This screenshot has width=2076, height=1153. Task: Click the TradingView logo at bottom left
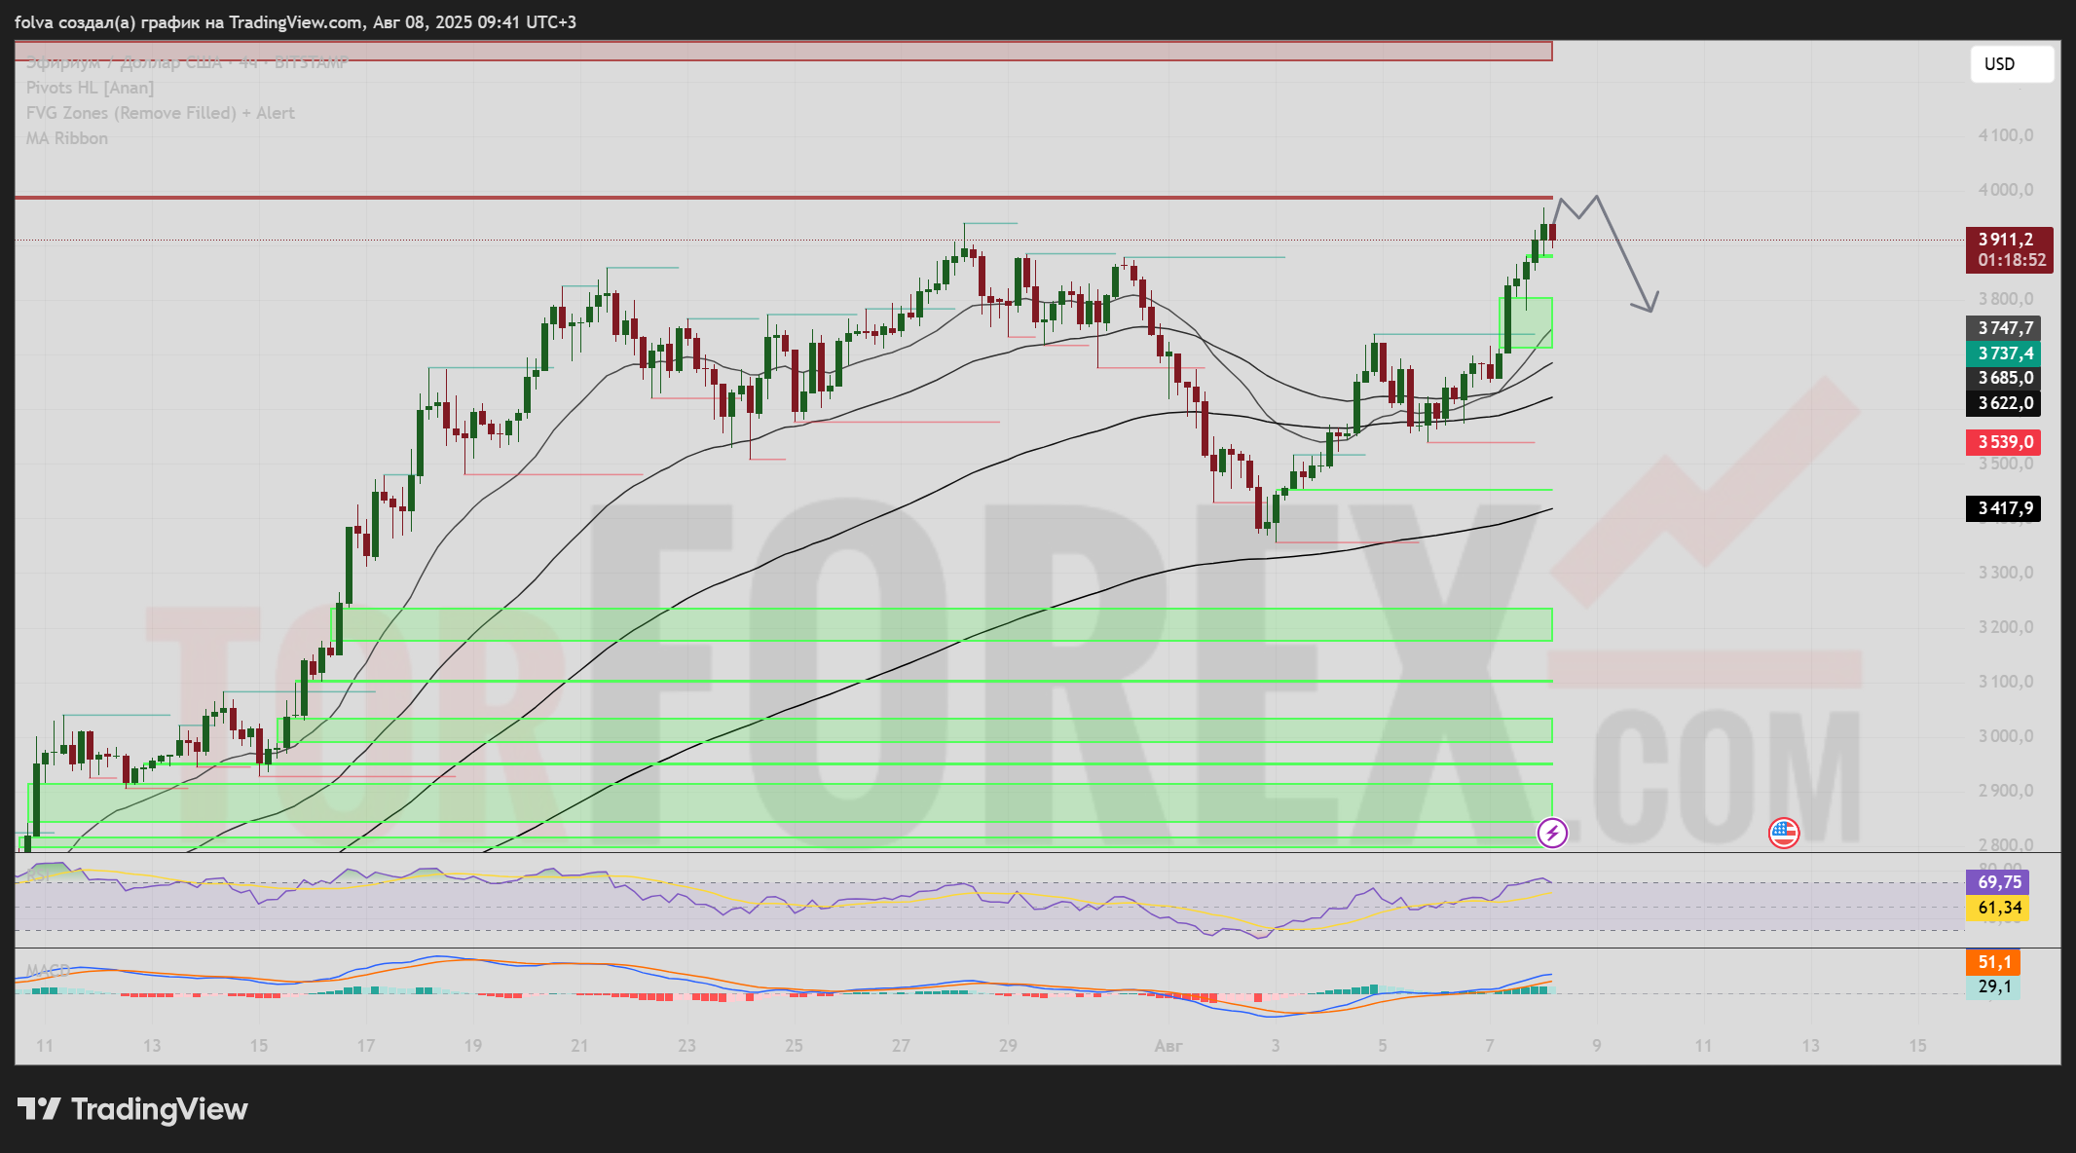(x=133, y=1109)
